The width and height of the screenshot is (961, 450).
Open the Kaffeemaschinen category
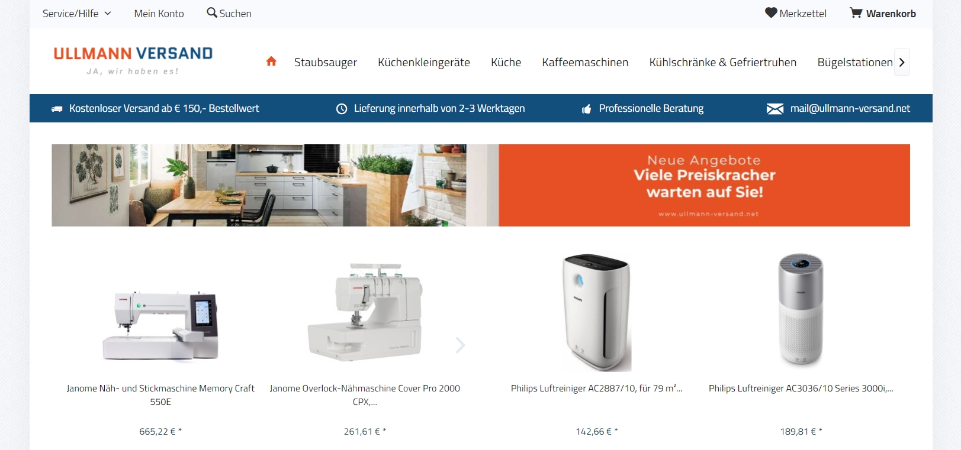585,62
